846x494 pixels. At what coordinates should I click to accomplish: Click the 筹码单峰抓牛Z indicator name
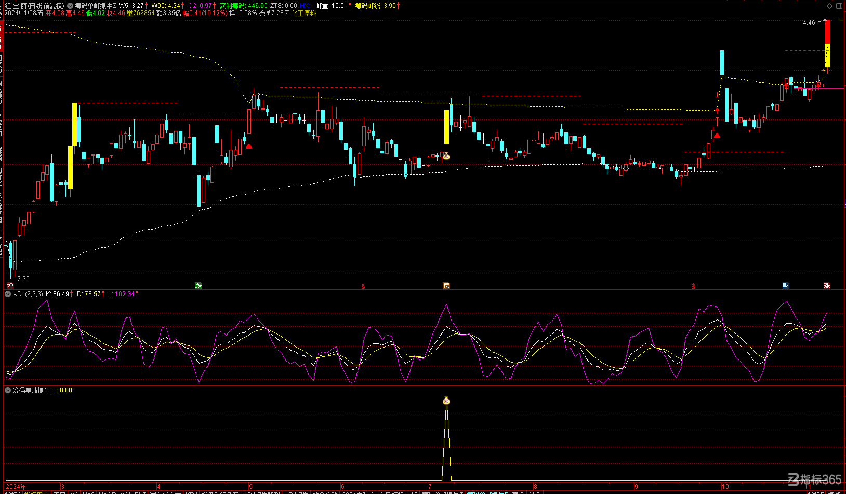point(96,6)
